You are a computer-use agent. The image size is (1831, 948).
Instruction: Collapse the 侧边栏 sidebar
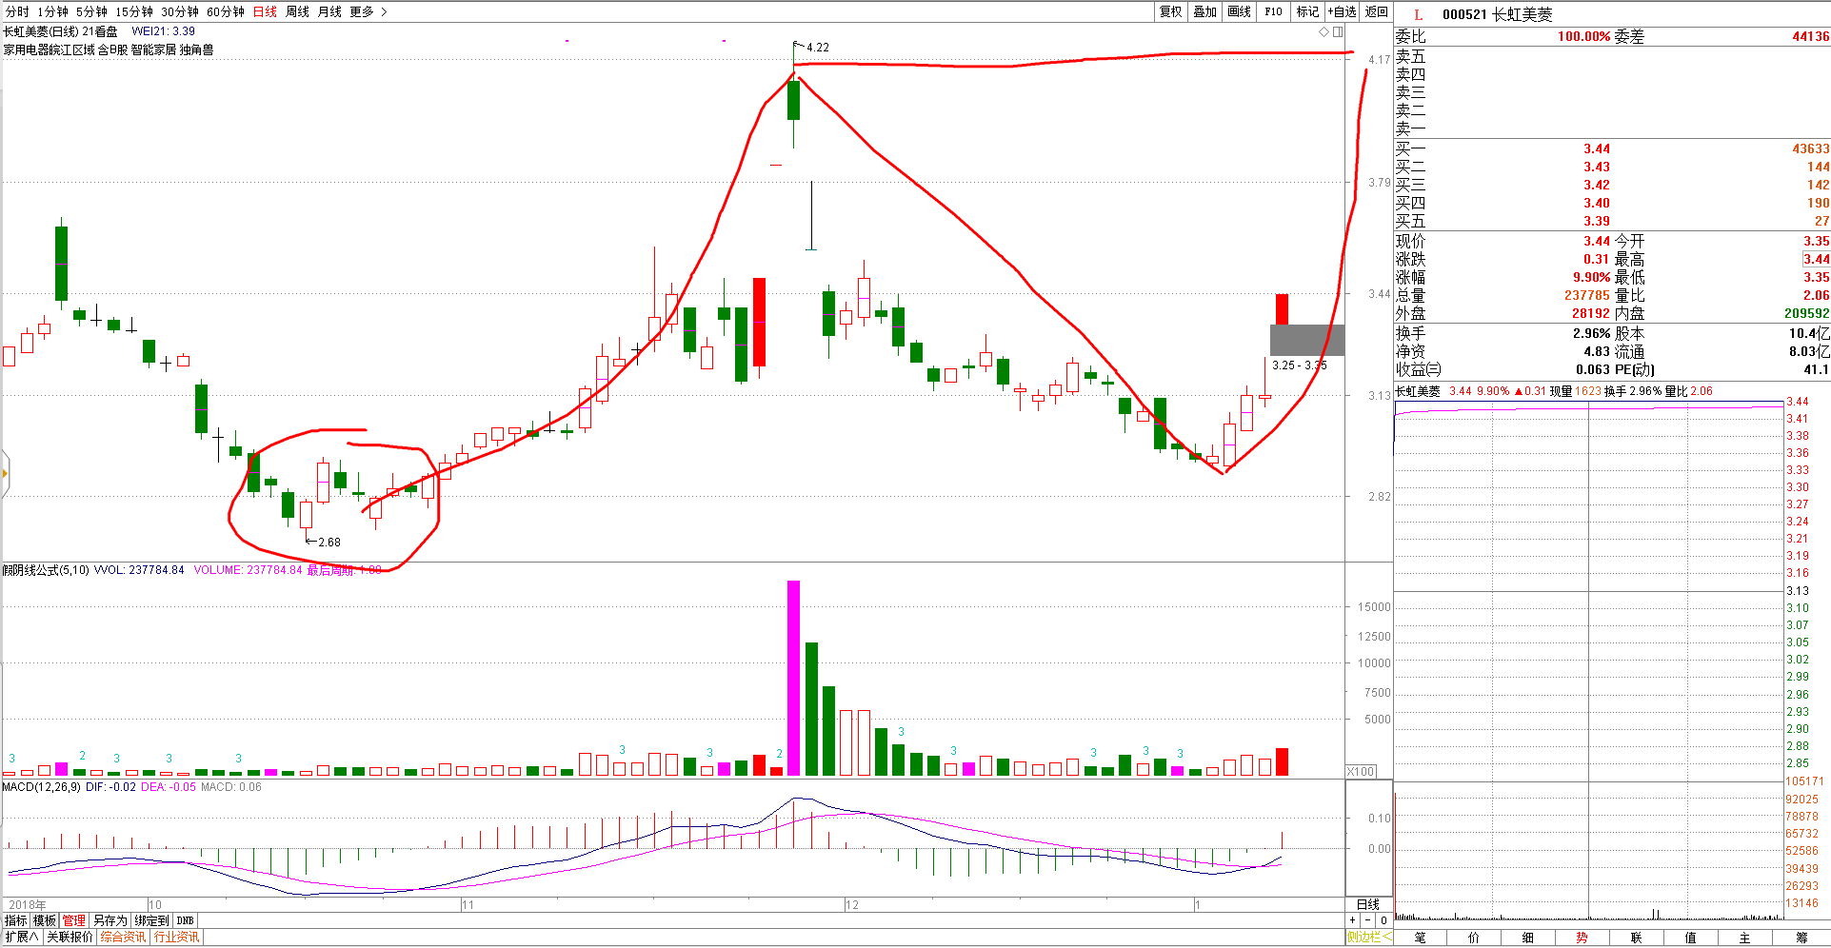point(1368,938)
